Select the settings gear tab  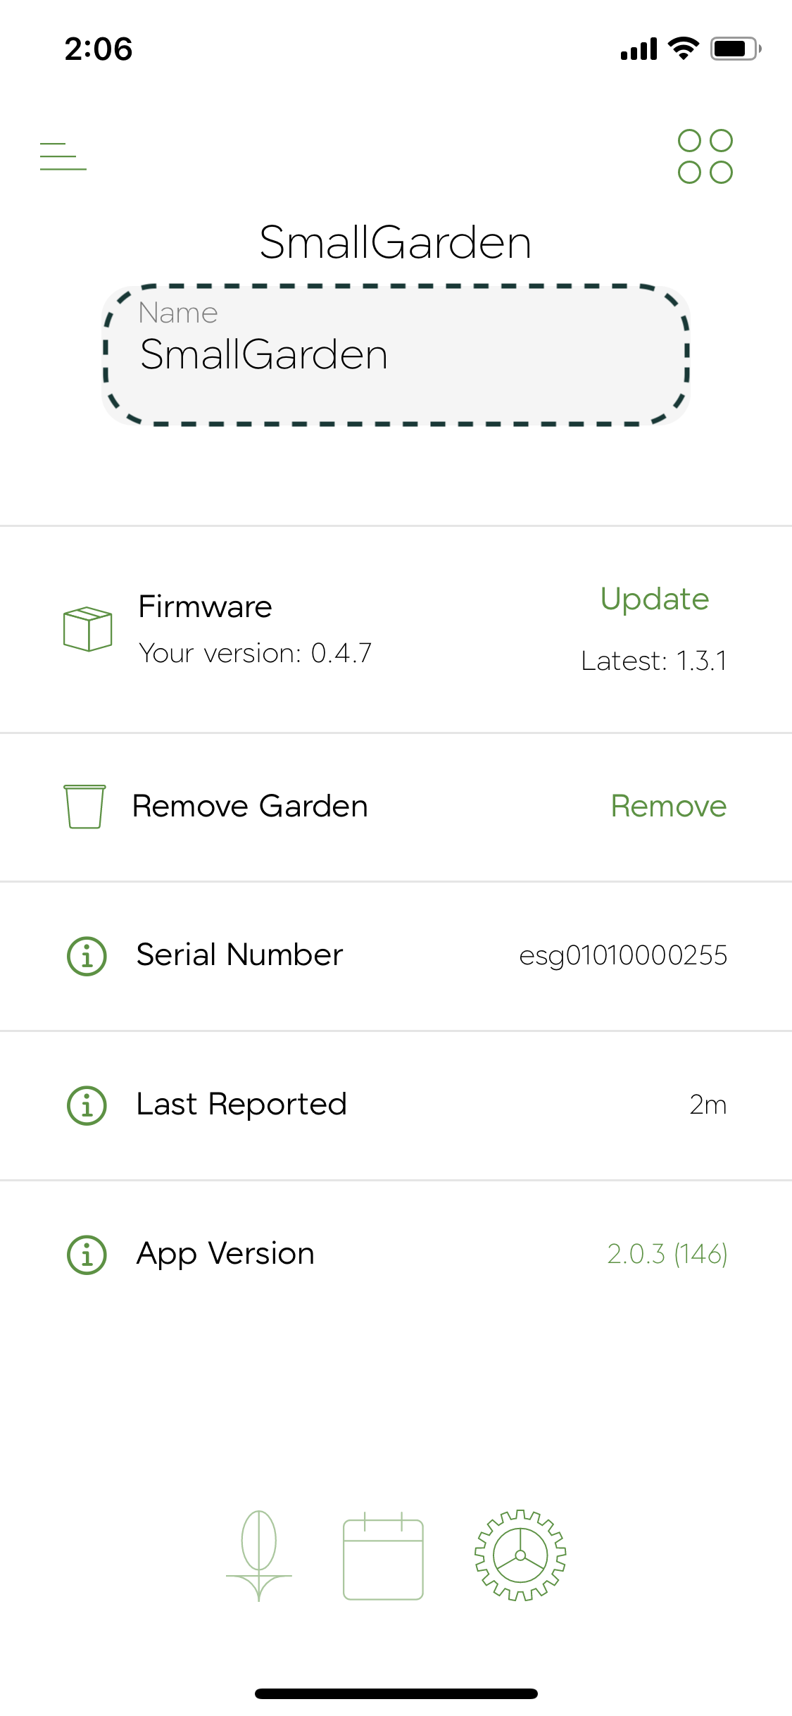[520, 1555]
